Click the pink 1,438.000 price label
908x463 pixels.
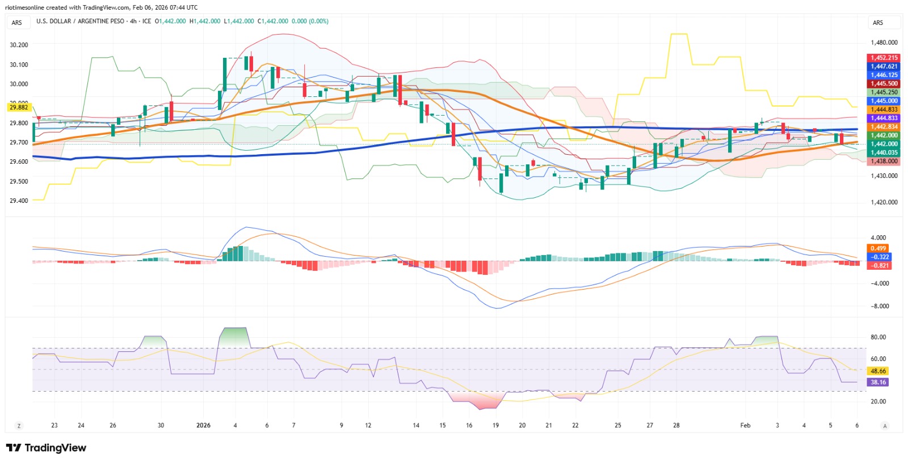click(884, 161)
